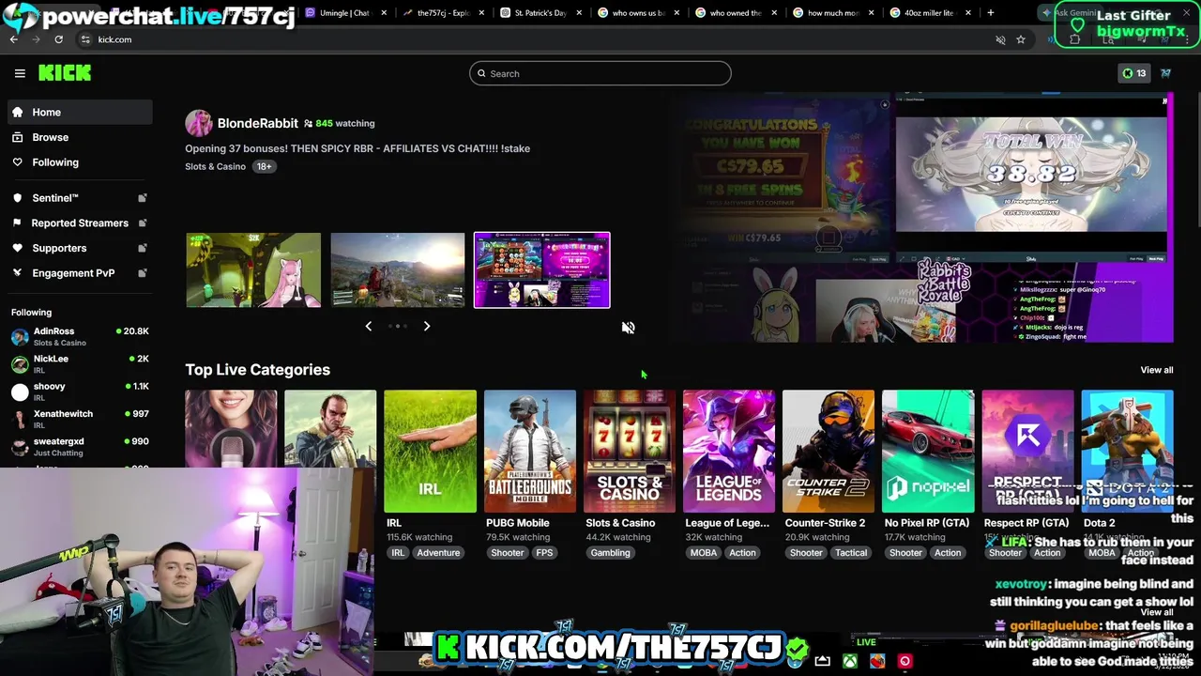Open shoovy in the Following list
The width and height of the screenshot is (1201, 676).
tap(80, 391)
